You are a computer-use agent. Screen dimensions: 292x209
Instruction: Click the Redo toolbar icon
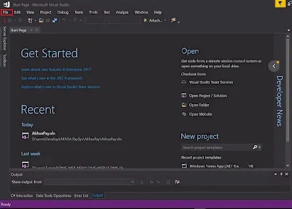click(75, 20)
